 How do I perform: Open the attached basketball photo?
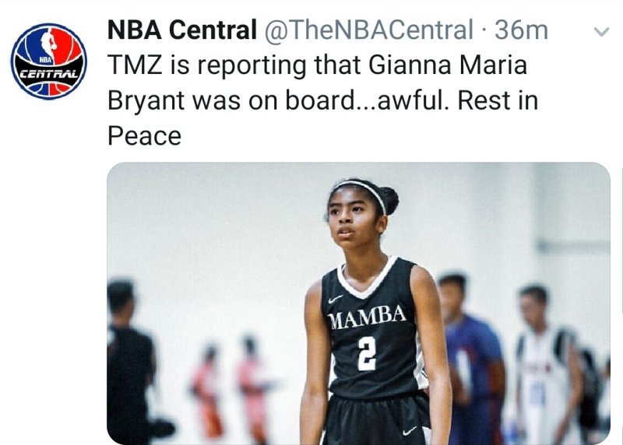358,303
